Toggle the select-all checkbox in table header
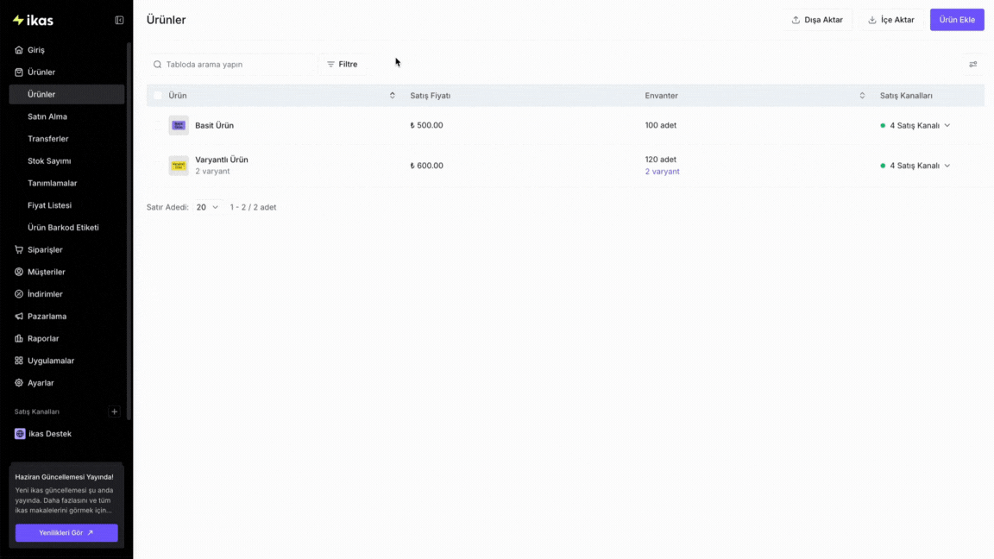994x559 pixels. tap(158, 96)
